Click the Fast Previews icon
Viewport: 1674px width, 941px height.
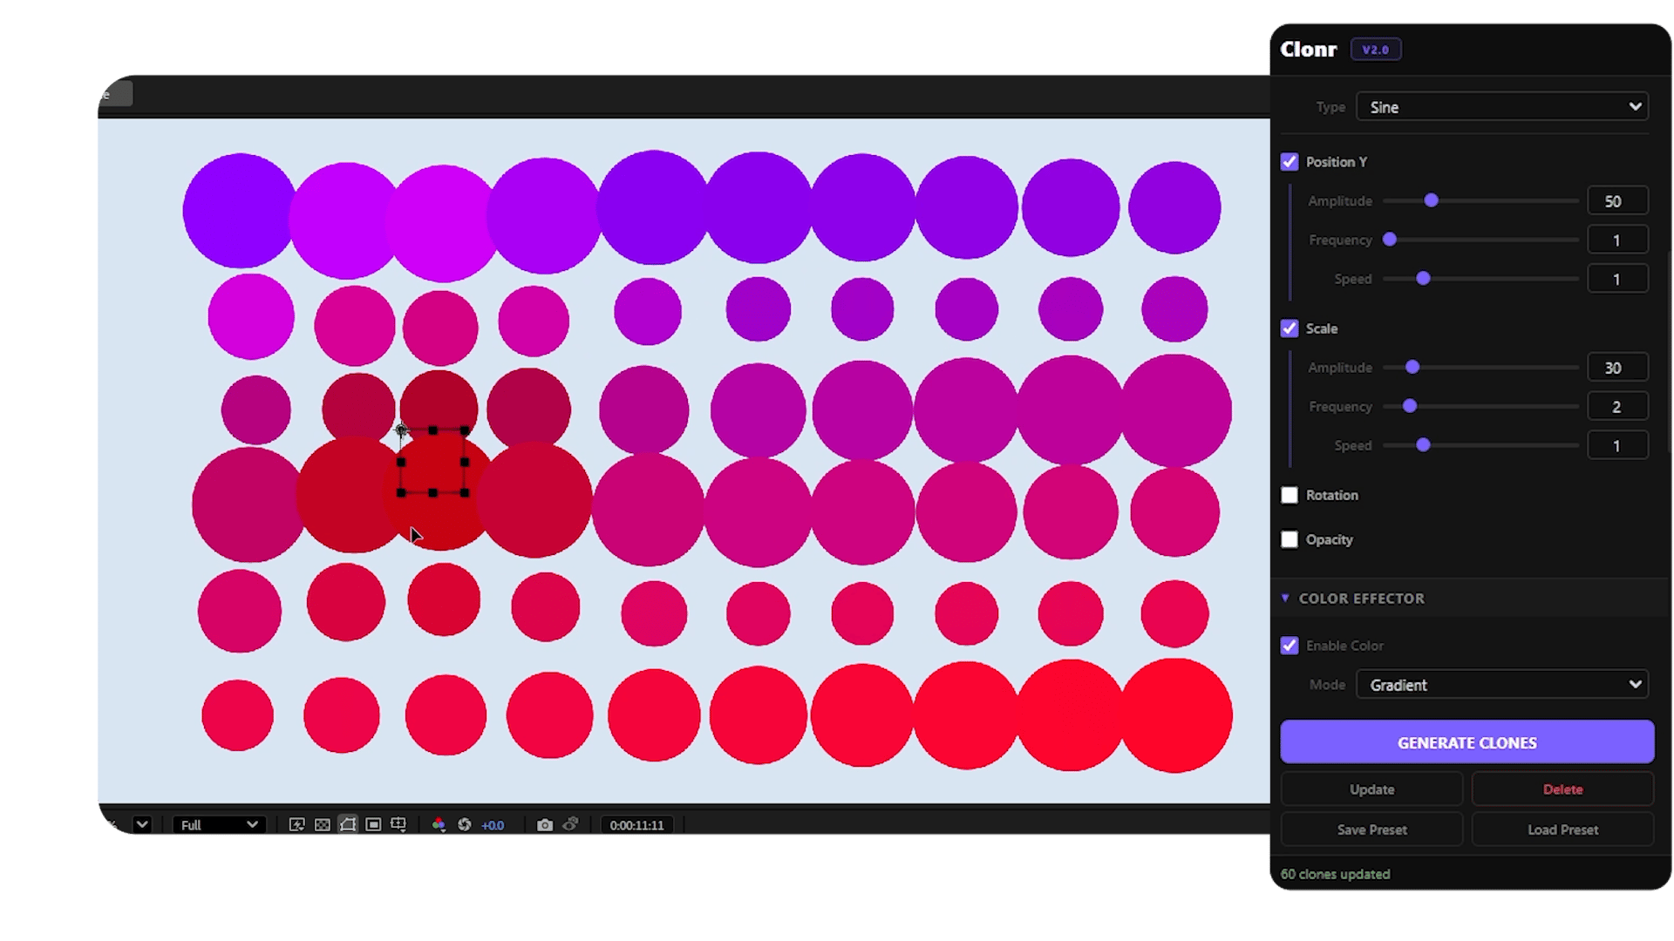pyautogui.click(x=296, y=824)
